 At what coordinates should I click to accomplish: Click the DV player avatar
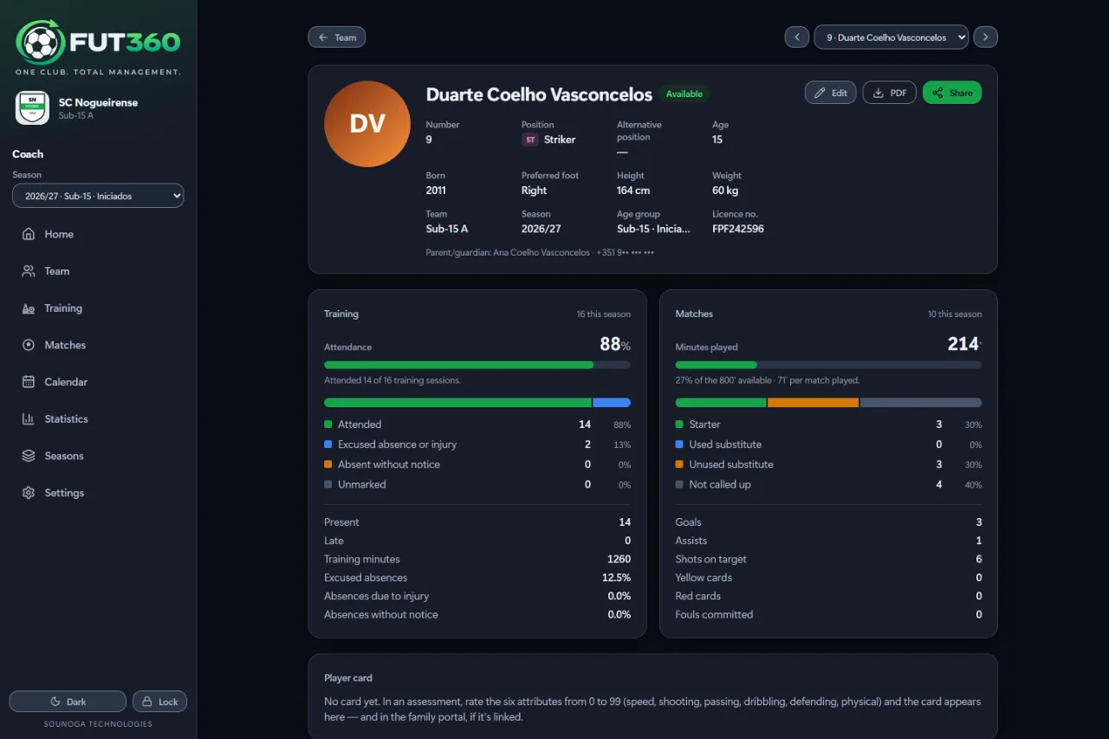pyautogui.click(x=367, y=124)
